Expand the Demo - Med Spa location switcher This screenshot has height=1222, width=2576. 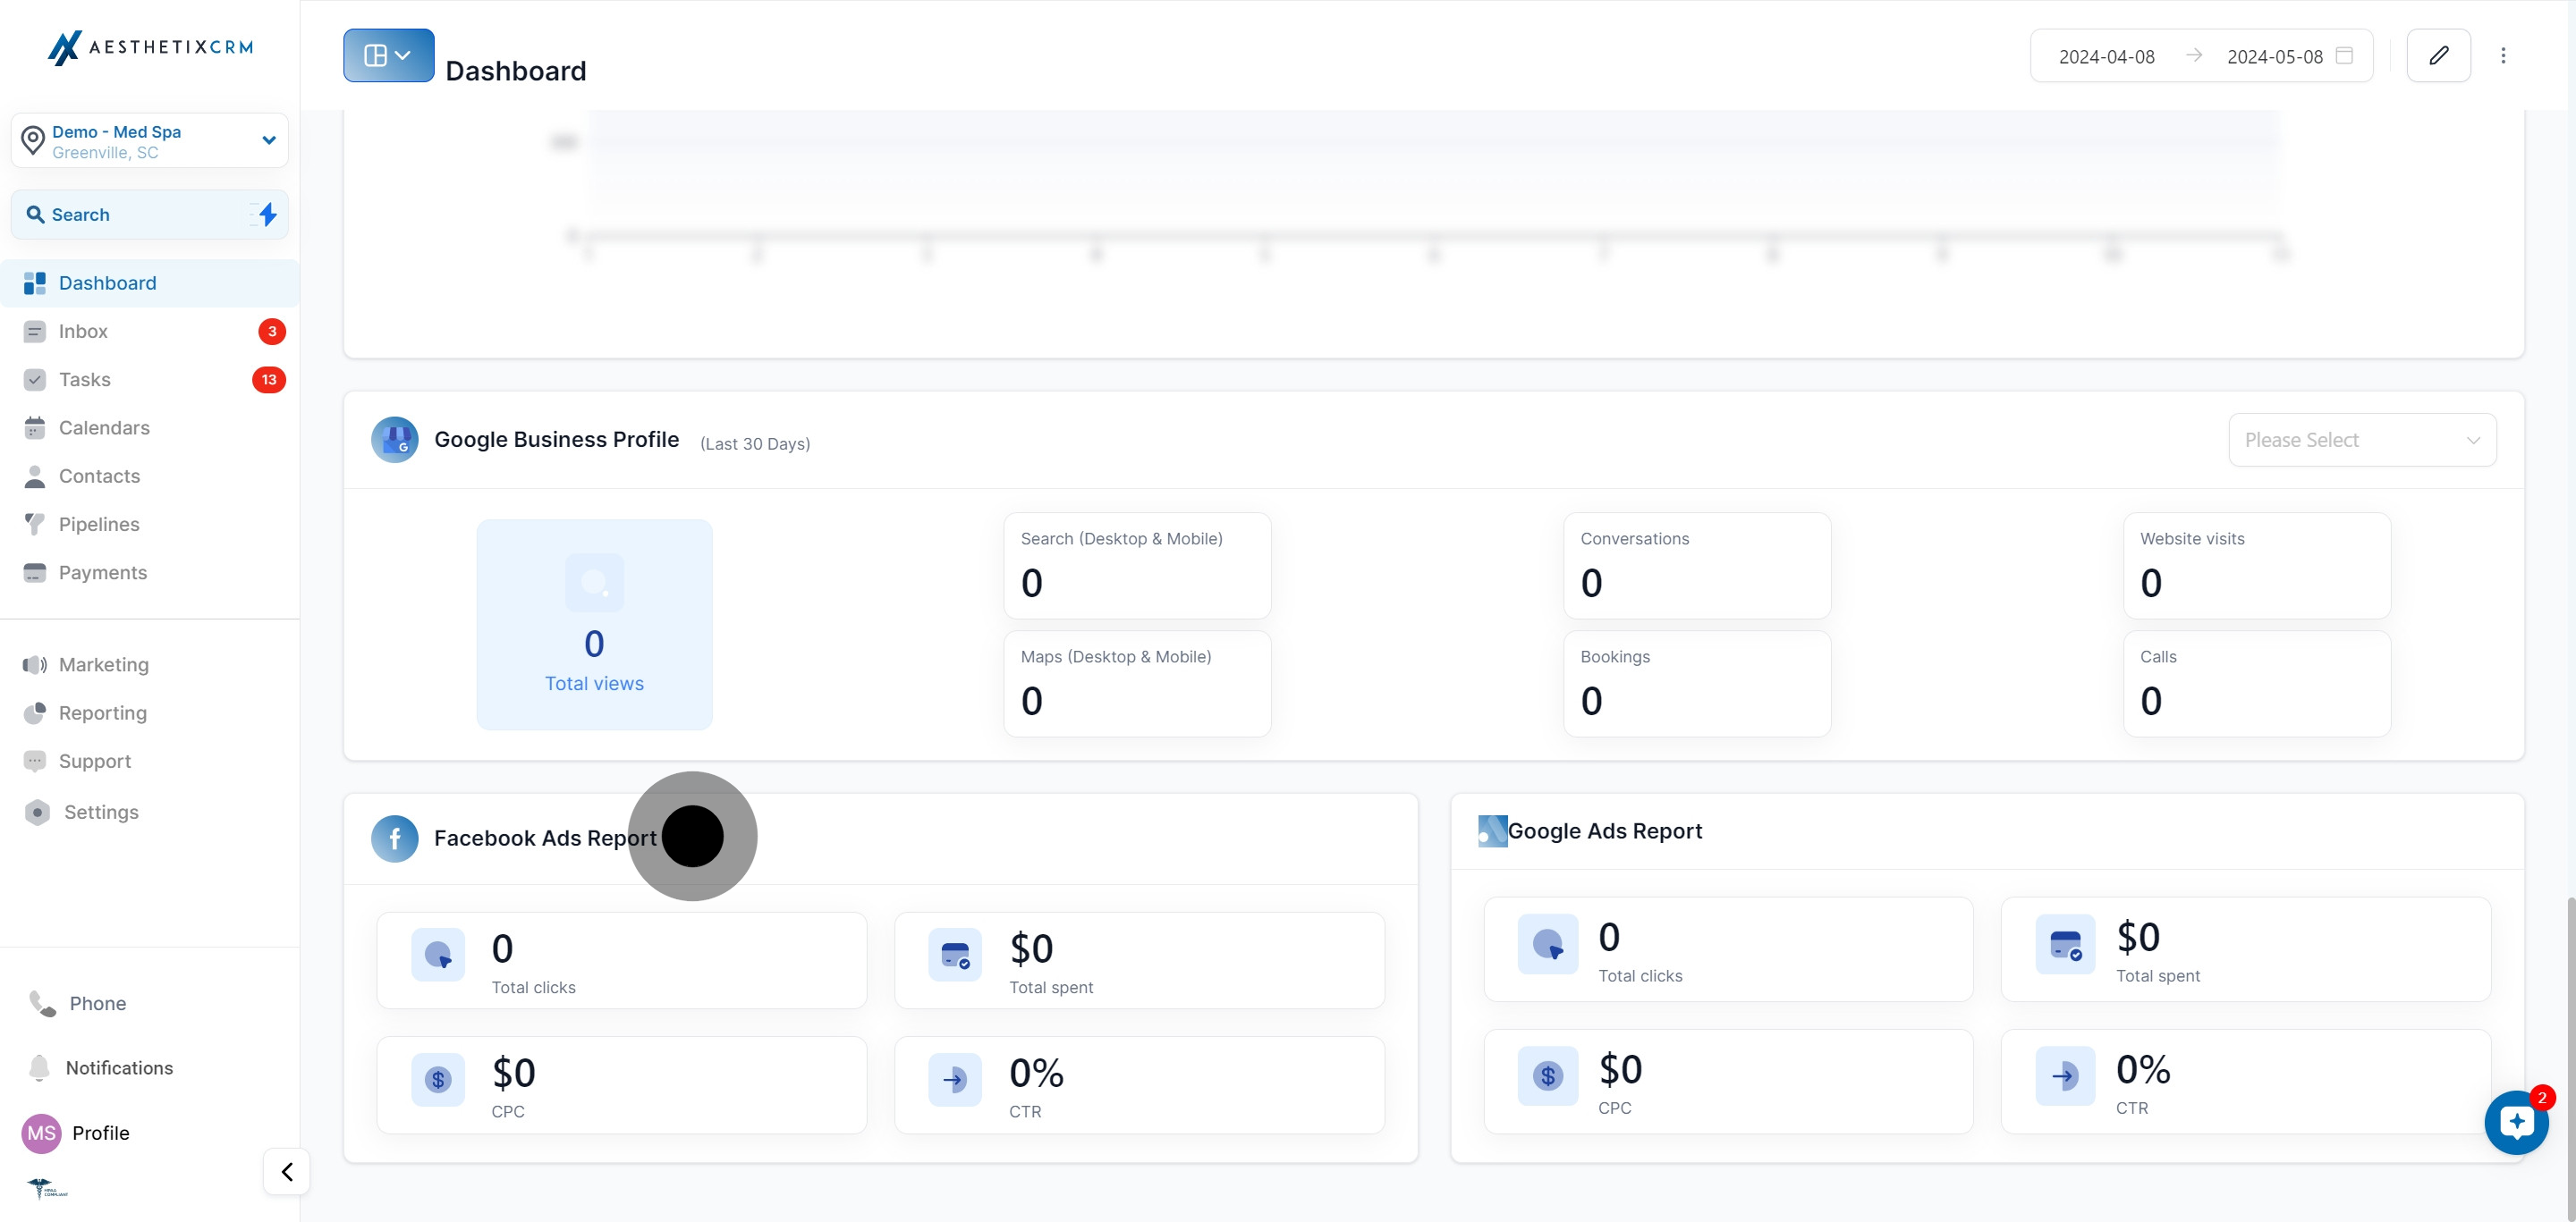point(150,141)
